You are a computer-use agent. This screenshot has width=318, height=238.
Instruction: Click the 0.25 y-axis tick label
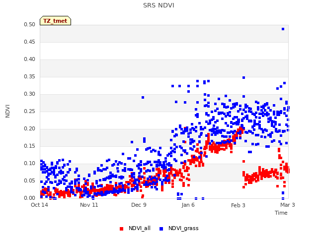pyautogui.click(x=30, y=111)
